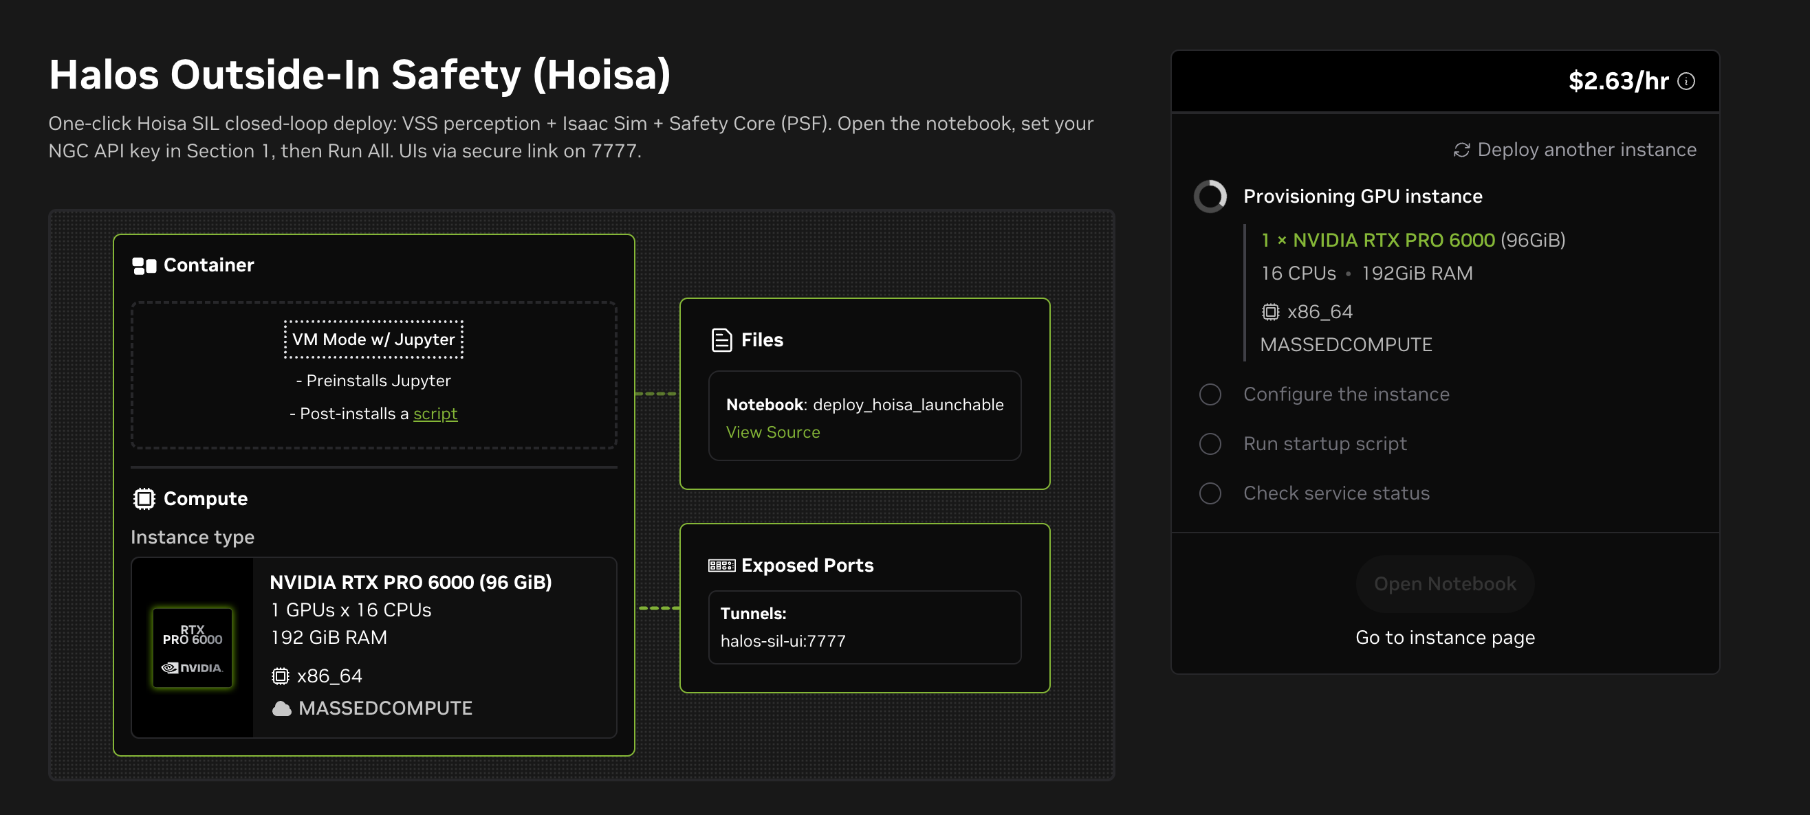
Task: Click the Provisioning GPU instance spinner
Action: pyautogui.click(x=1210, y=197)
